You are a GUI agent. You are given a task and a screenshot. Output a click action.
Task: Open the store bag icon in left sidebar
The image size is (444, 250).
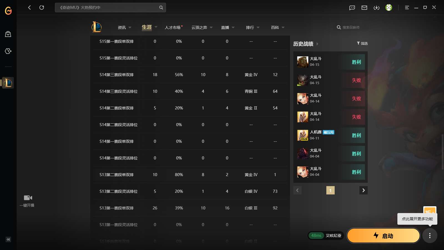[x=8, y=34]
